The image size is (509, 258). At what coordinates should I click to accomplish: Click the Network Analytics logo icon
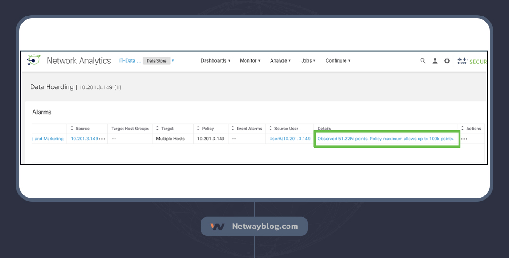[34, 61]
